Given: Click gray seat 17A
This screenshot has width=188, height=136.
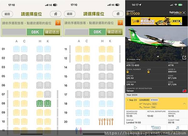Looking at the screenshot, I should 79,94.
